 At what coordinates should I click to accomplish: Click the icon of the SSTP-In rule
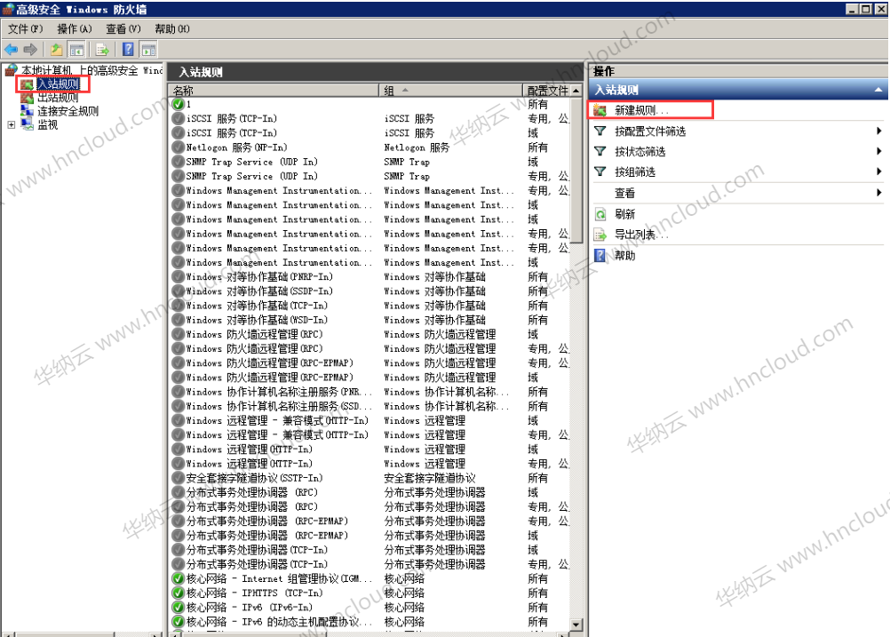[x=179, y=478]
